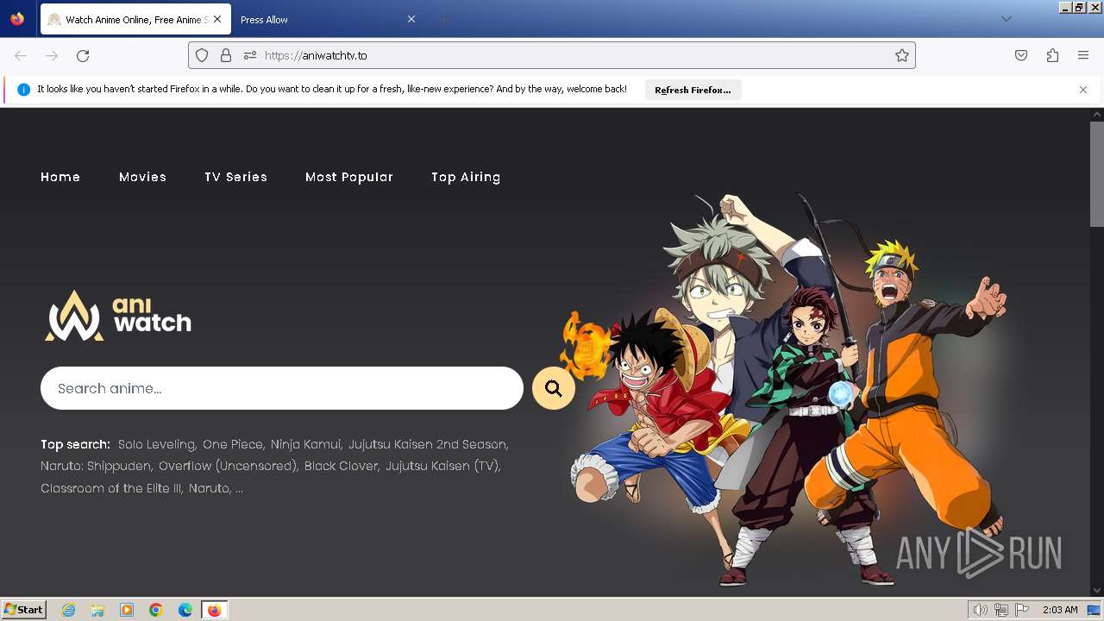
Task: Click the aniwatch logo
Action: click(118, 316)
